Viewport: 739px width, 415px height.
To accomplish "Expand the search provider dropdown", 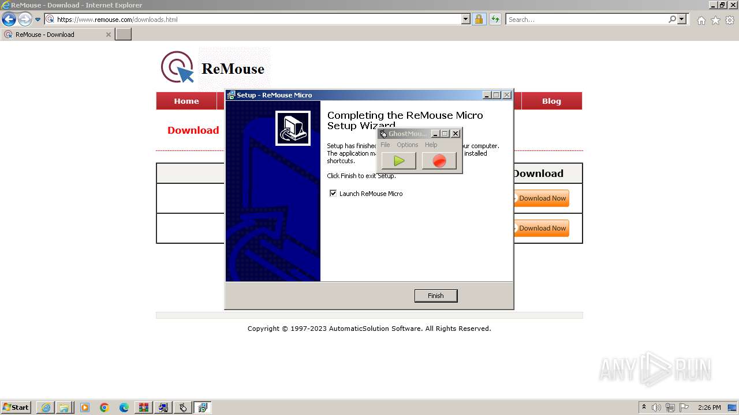I will (x=682, y=20).
